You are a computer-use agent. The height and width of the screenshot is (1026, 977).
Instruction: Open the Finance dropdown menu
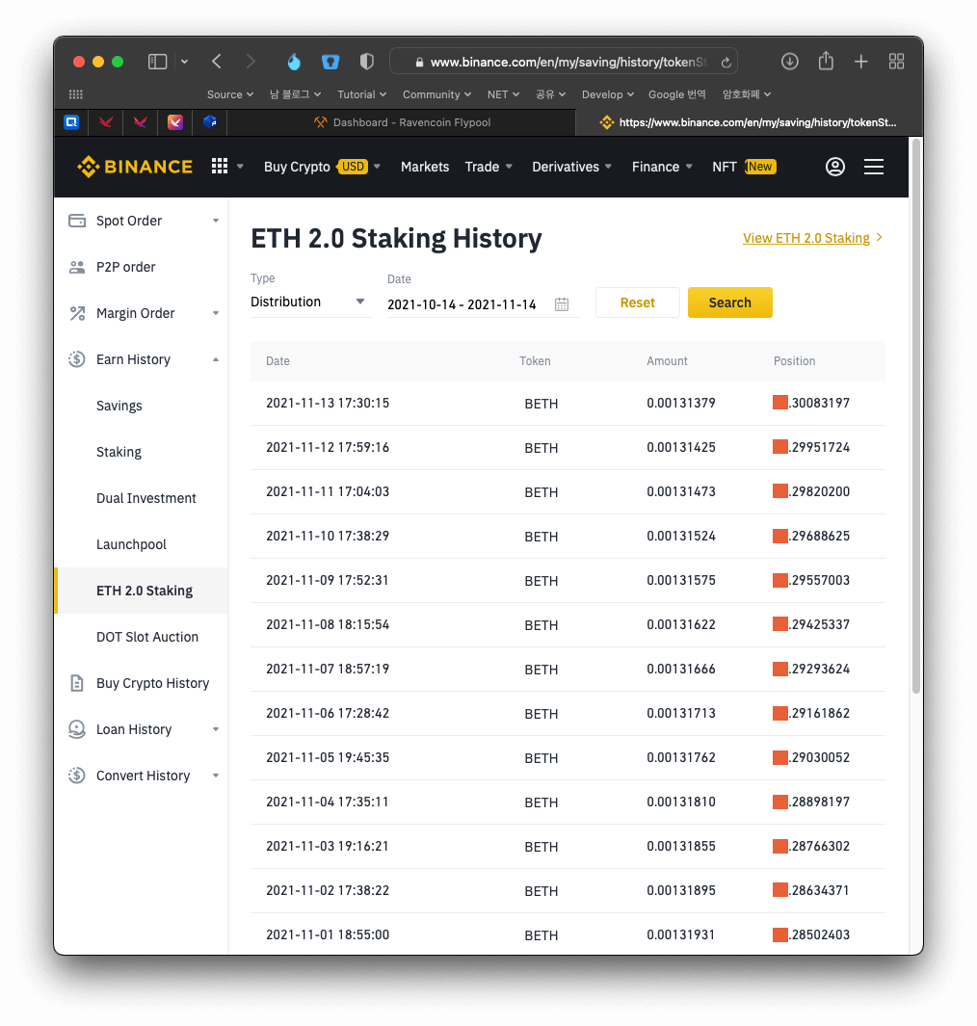[662, 167]
